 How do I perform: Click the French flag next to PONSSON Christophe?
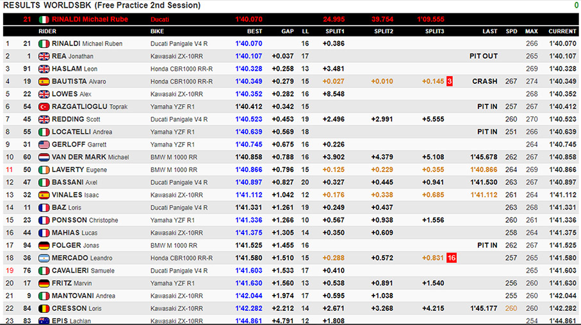click(44, 220)
